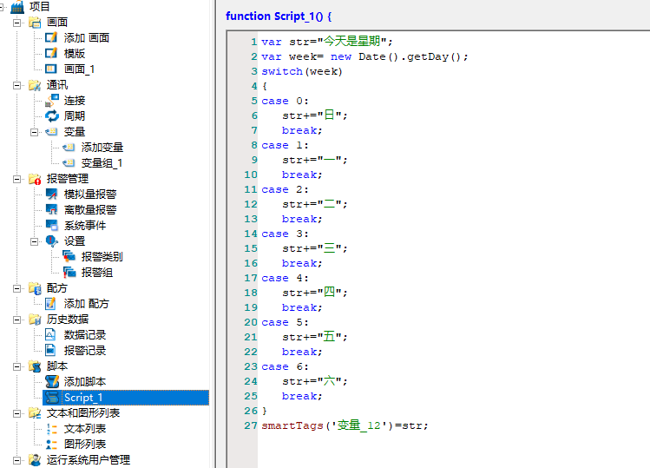Viewport: 650px width, 468px height.
Task: Click the 添加 画面 icon
Action: (x=51, y=37)
